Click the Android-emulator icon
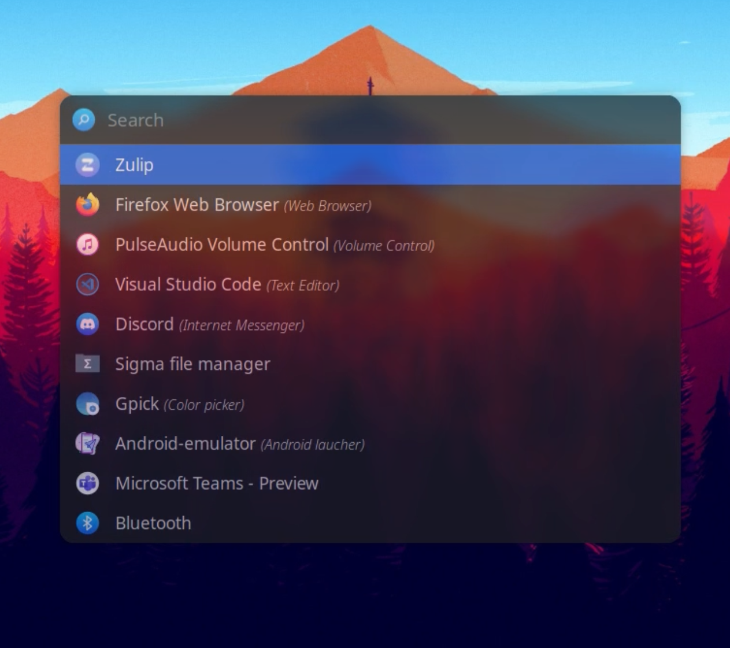Viewport: 730px width, 648px height. pyautogui.click(x=87, y=443)
